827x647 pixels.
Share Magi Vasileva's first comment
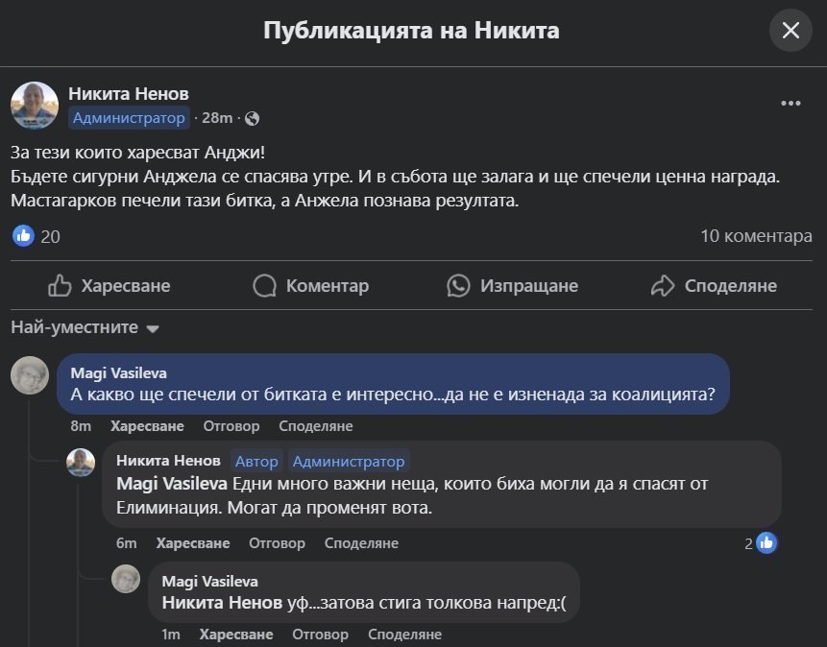pos(315,426)
